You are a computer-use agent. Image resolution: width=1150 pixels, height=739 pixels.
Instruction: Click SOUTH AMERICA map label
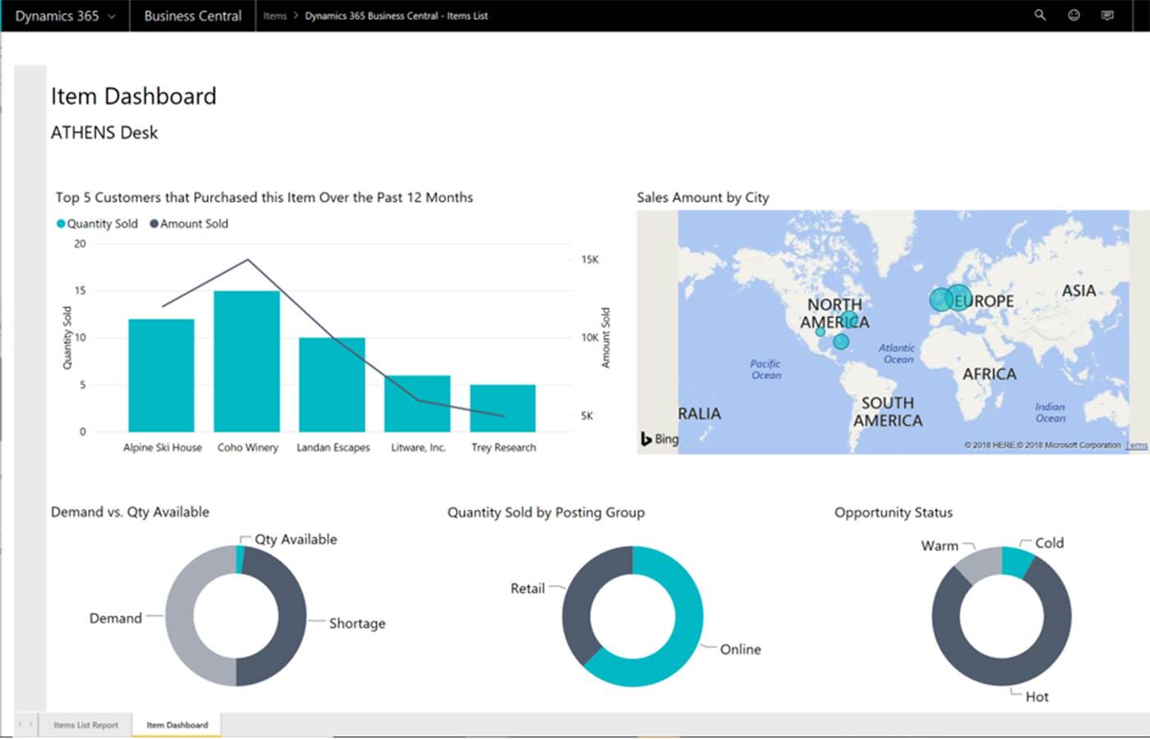887,411
